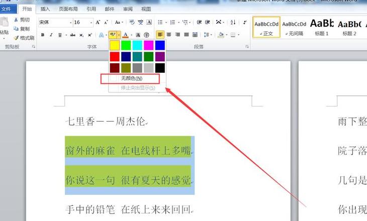Click the increase indent icon
Image resolution: width=367 pixels, height=221 pixels.
(x=207, y=22)
